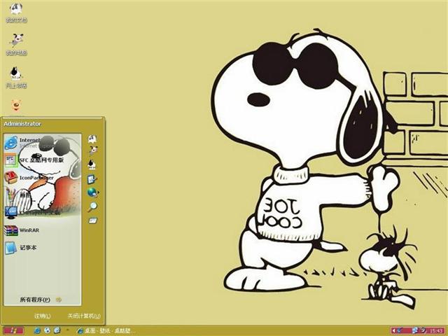Click the second quick launch globe icon
This screenshot has height=336, width=448.
(x=47, y=330)
